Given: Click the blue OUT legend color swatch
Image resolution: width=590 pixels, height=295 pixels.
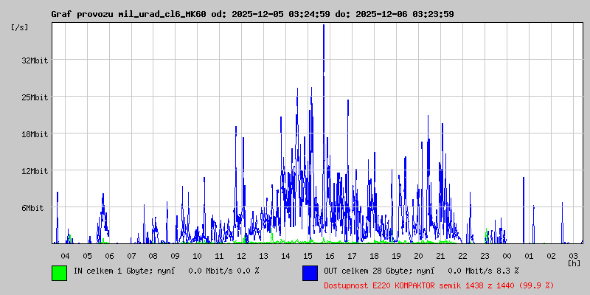Looking at the screenshot, I should [x=310, y=272].
